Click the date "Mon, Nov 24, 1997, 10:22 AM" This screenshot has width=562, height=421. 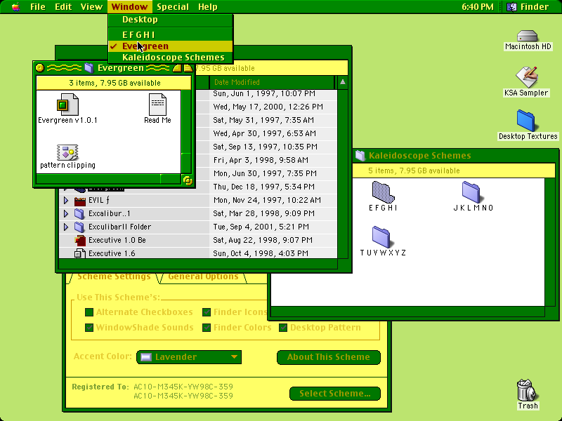267,200
